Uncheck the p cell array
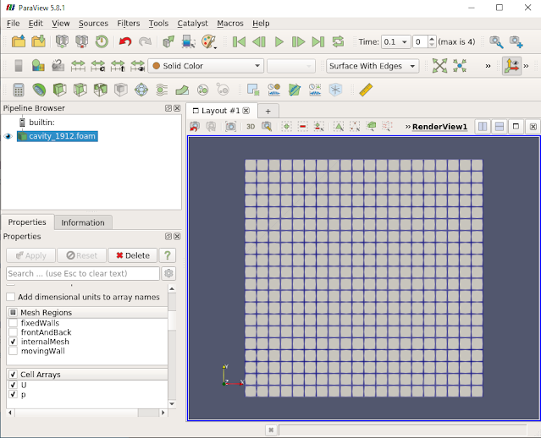The width and height of the screenshot is (541, 438). click(x=13, y=394)
